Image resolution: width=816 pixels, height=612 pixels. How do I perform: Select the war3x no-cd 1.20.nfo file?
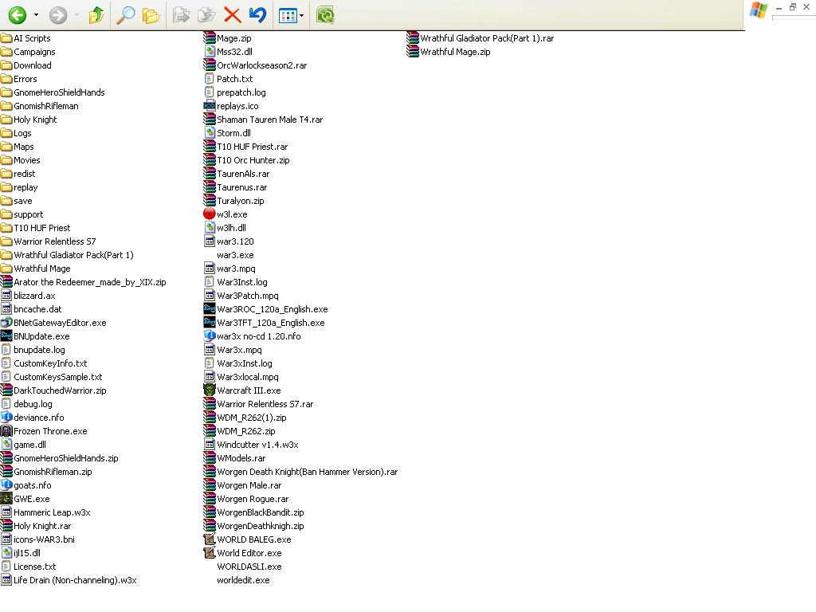coord(253,335)
